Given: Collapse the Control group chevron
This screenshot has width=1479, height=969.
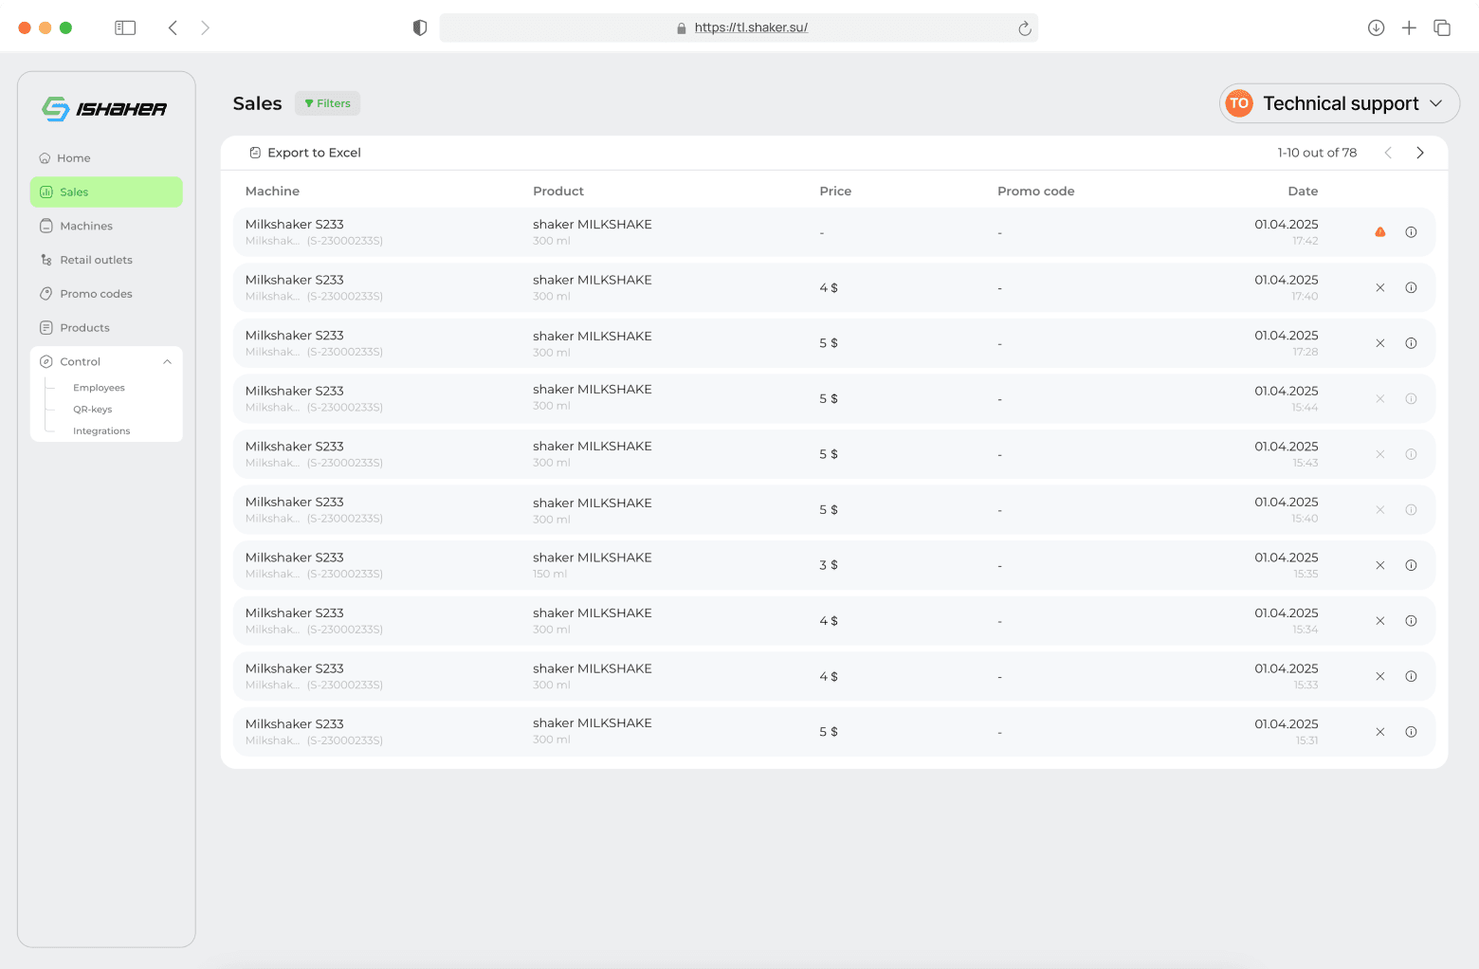Looking at the screenshot, I should tap(167, 361).
